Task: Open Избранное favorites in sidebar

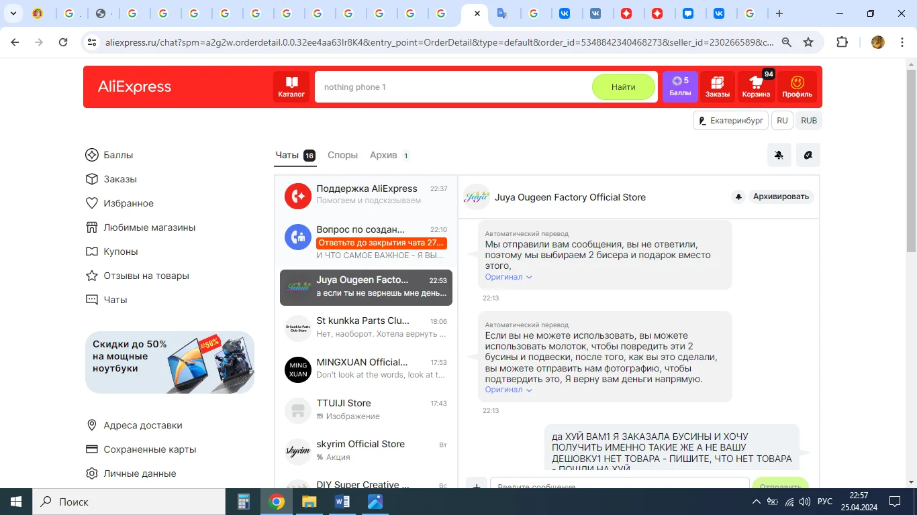Action: click(119, 203)
